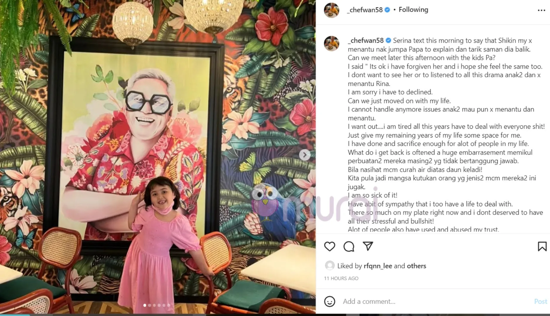
Task: Go to next photo arrow
Action: (x=305, y=155)
